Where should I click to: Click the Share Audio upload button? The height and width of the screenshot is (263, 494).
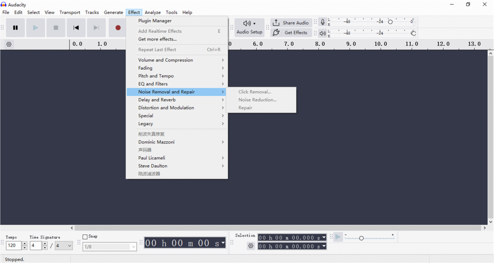point(291,23)
